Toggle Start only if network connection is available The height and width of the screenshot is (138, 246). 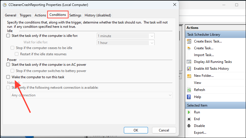[x=8, y=88]
